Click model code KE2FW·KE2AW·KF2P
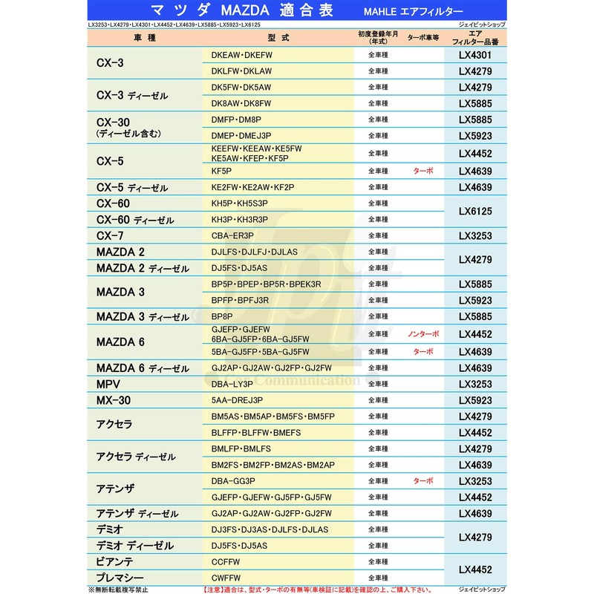This screenshot has width=594, height=594. coord(252,187)
